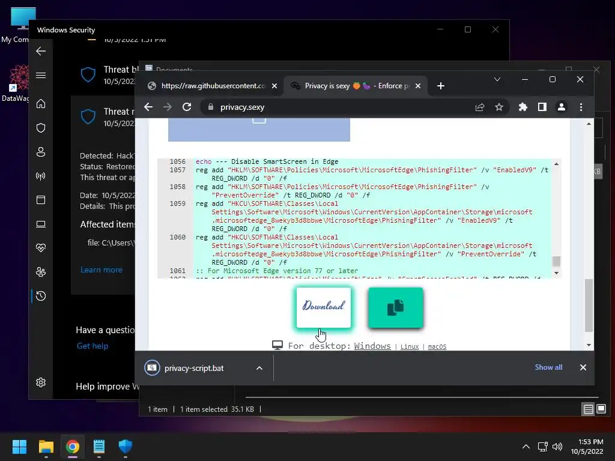This screenshot has height=461, width=615.
Task: Show all downloads
Action: tap(548, 367)
